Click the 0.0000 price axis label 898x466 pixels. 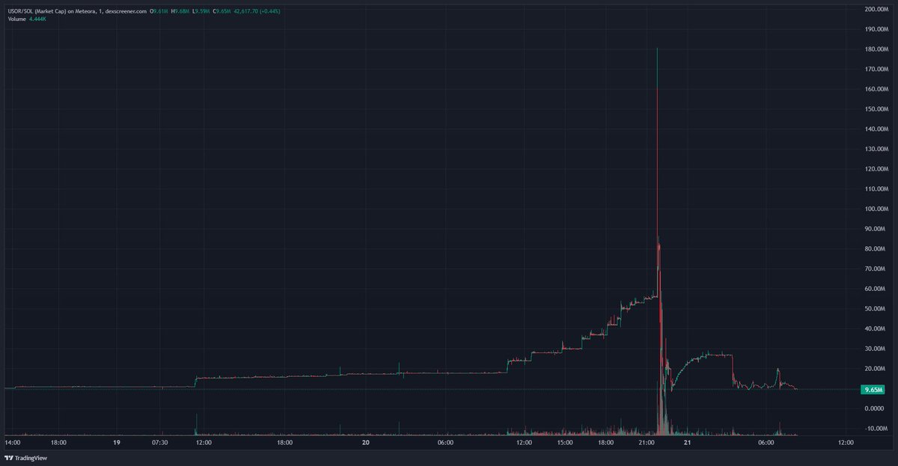tap(875, 408)
